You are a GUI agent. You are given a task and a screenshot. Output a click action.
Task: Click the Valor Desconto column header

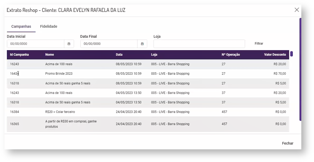point(275,55)
